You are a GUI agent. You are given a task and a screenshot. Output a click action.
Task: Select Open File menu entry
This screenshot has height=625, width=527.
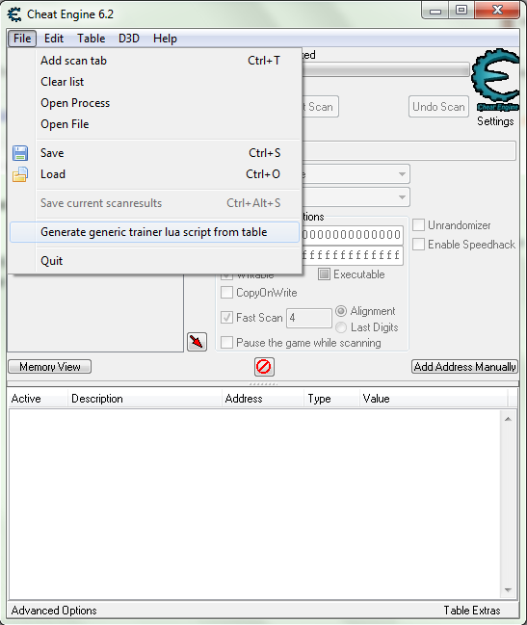155,124
